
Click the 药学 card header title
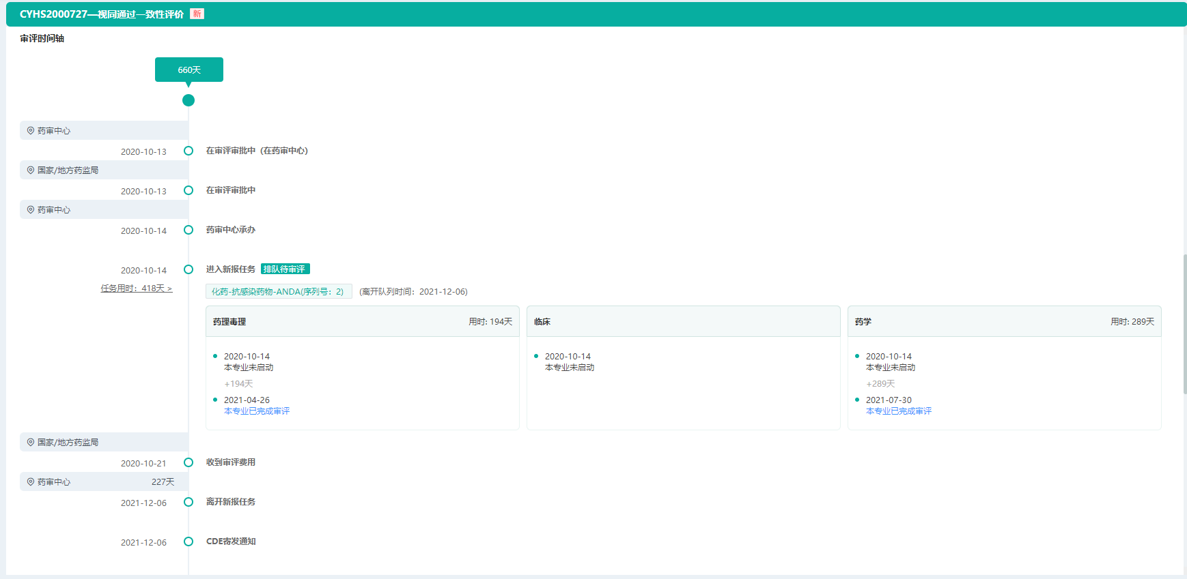click(x=863, y=322)
